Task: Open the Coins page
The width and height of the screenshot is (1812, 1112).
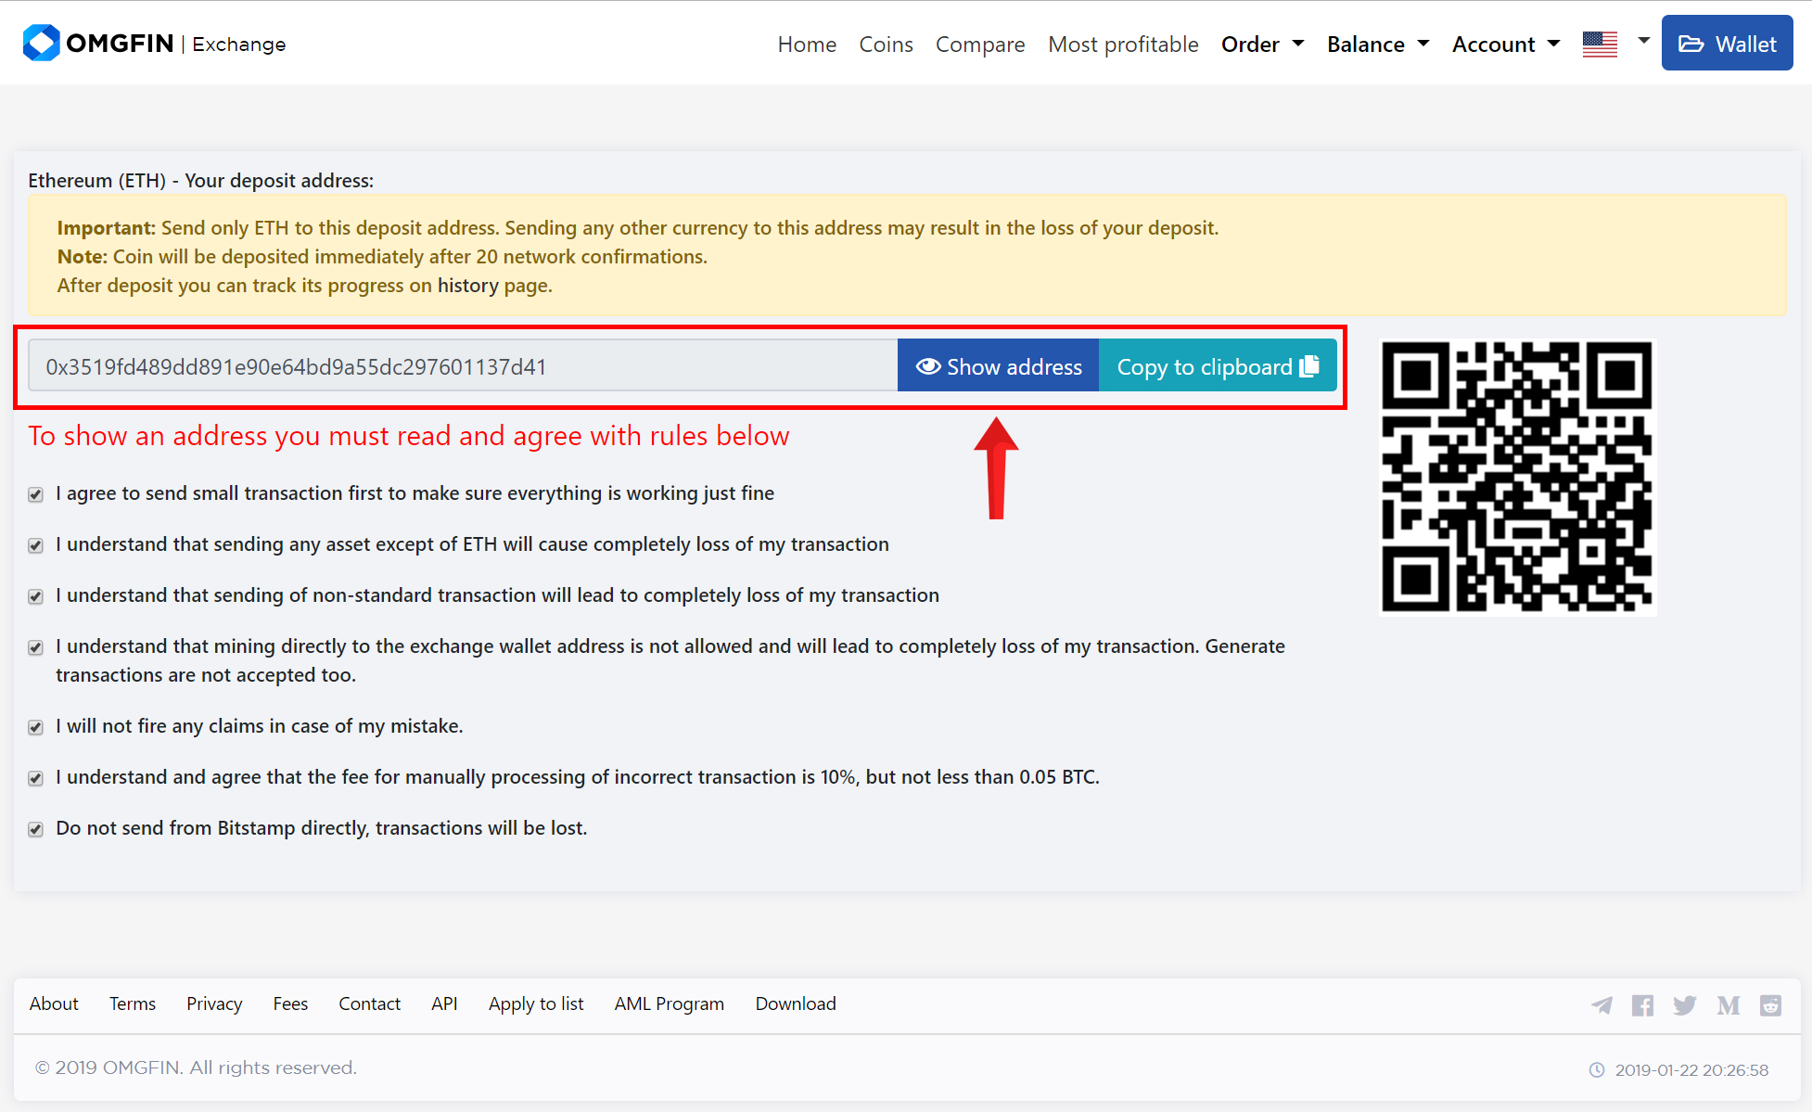Action: pyautogui.click(x=886, y=44)
